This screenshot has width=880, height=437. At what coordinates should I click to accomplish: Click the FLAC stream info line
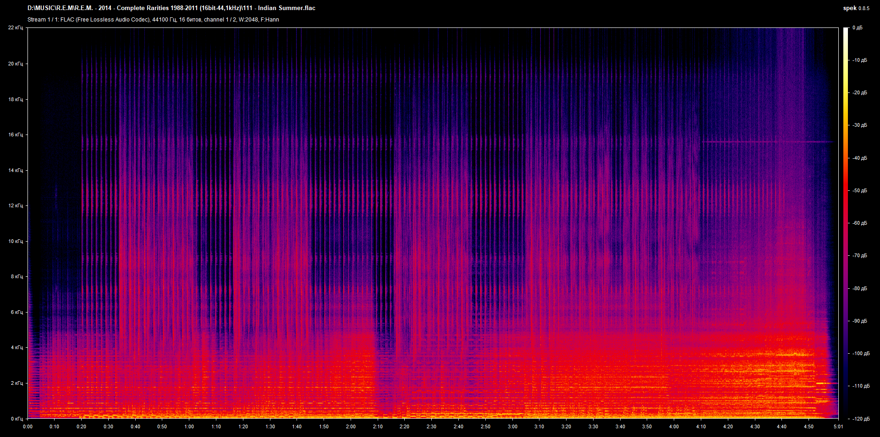pos(153,20)
